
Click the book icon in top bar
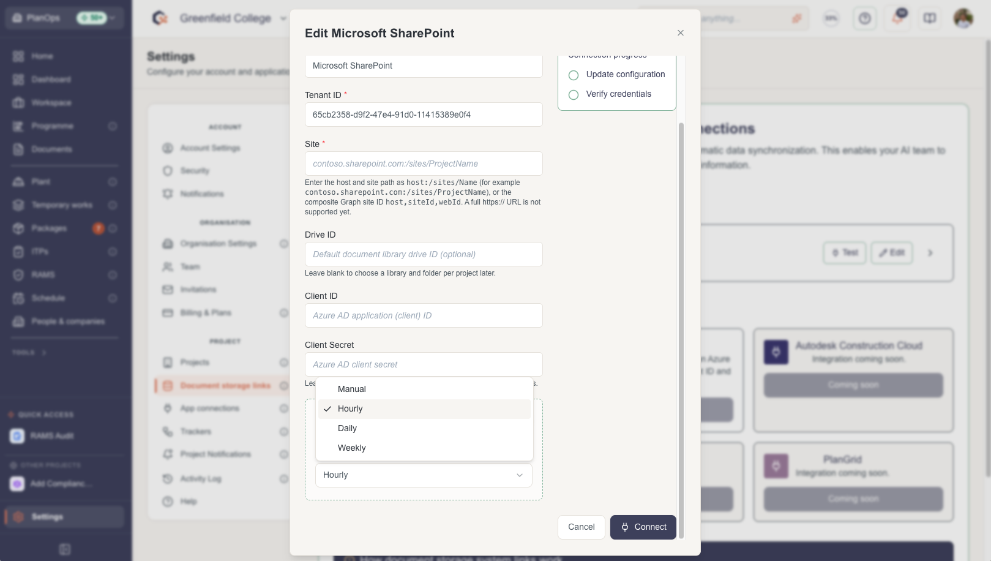click(x=930, y=18)
